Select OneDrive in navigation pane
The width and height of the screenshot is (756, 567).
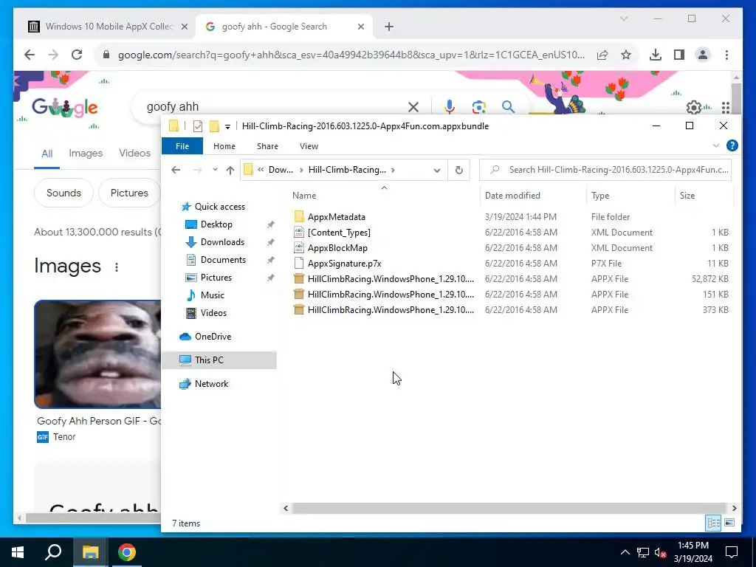(x=213, y=337)
